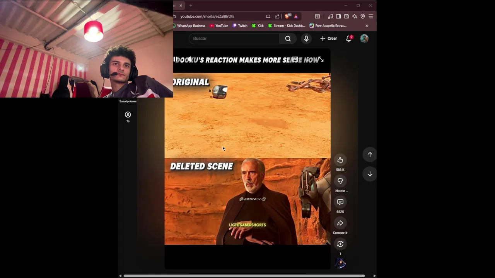Expand the bookmarks overflow chevron
This screenshot has height=278, width=495.
click(x=367, y=26)
